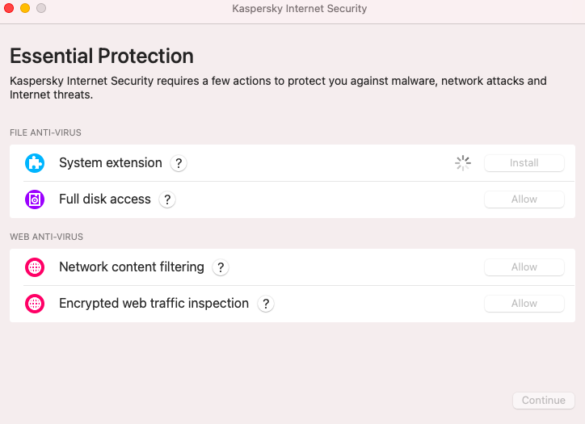Image resolution: width=585 pixels, height=424 pixels.
Task: Click the Full disk access purple icon
Action: [x=35, y=199]
